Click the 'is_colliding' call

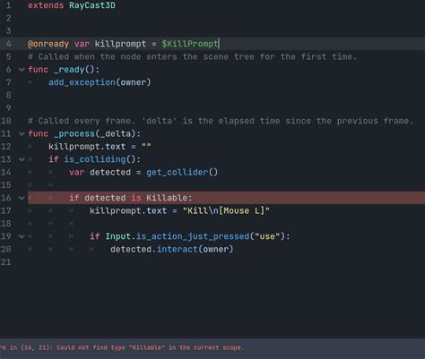click(95, 159)
